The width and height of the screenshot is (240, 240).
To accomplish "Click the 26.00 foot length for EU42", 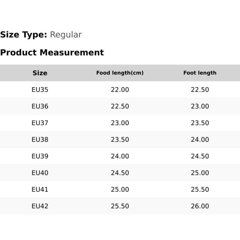I will [200, 206].
